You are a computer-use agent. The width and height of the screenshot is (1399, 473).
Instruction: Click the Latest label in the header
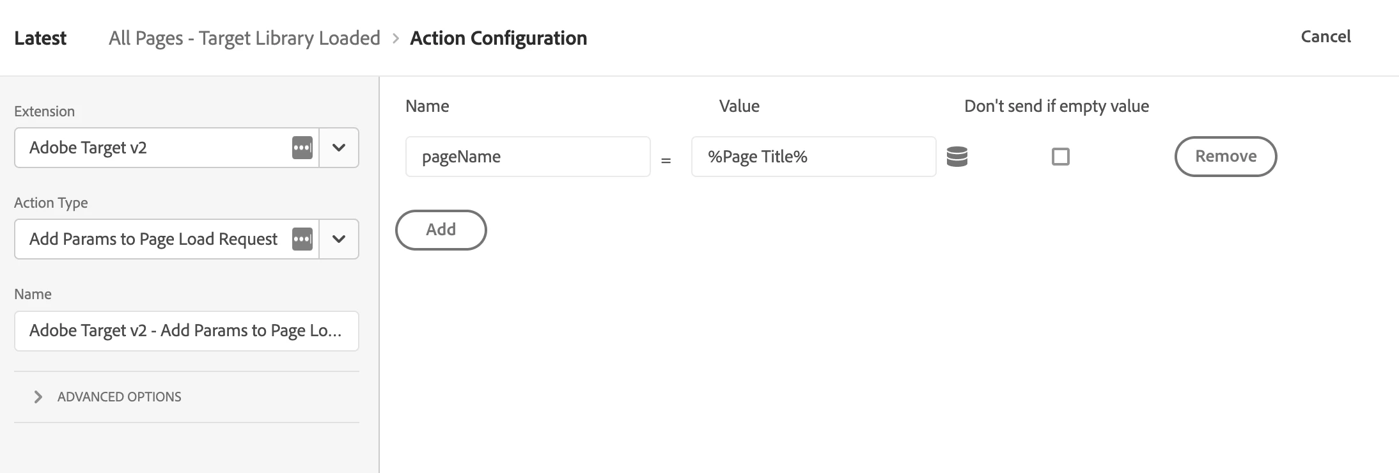(40, 38)
